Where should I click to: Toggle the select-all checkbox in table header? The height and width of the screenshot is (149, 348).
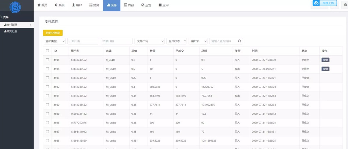47,51
